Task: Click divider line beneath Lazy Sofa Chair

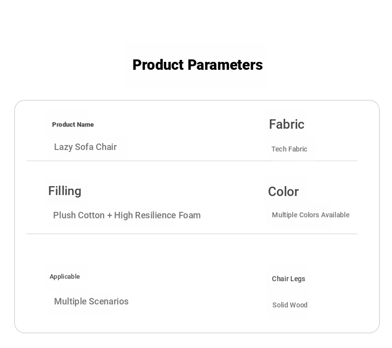Action: (x=149, y=161)
